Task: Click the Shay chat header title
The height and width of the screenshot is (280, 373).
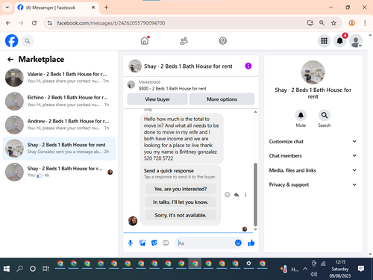Action: click(x=188, y=66)
